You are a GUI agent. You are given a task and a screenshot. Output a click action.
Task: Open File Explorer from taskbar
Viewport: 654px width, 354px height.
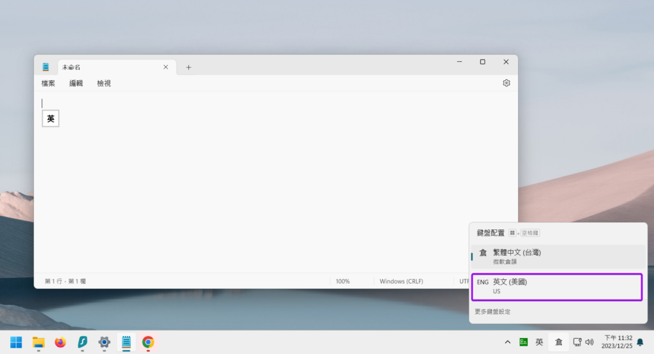tap(38, 342)
